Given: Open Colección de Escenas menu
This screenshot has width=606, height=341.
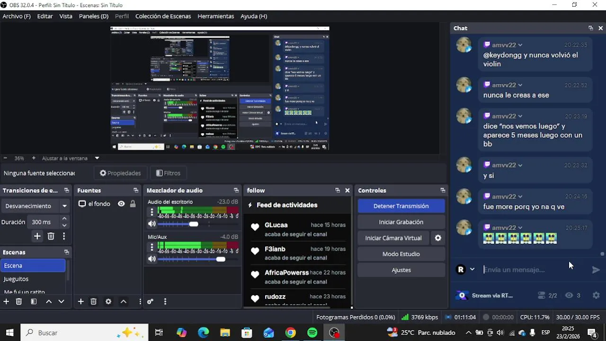Looking at the screenshot, I should (163, 16).
